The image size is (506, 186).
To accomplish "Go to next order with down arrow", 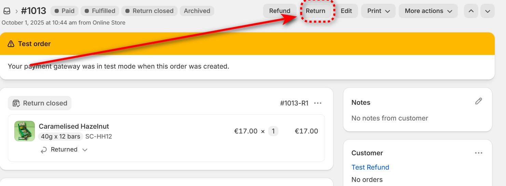I will click(488, 11).
